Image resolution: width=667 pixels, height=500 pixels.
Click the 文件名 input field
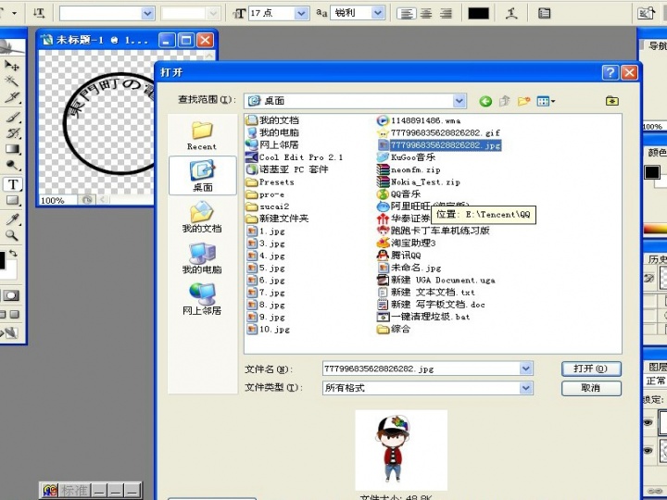coord(422,369)
